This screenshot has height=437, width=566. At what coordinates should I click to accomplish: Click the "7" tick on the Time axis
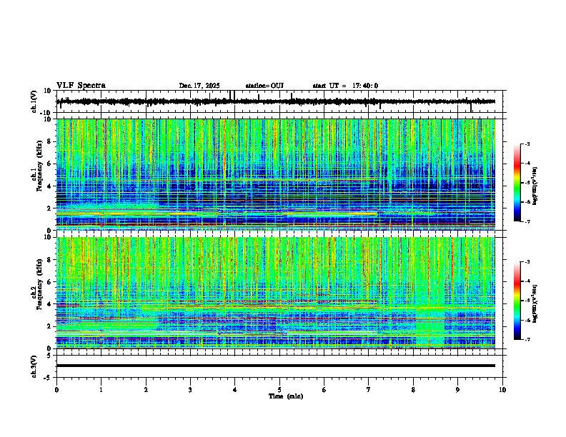[x=368, y=390]
